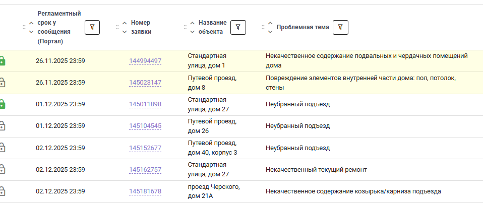Sort Регламентный срок descending with down arrow
This screenshot has width=483, height=205.
point(31,32)
